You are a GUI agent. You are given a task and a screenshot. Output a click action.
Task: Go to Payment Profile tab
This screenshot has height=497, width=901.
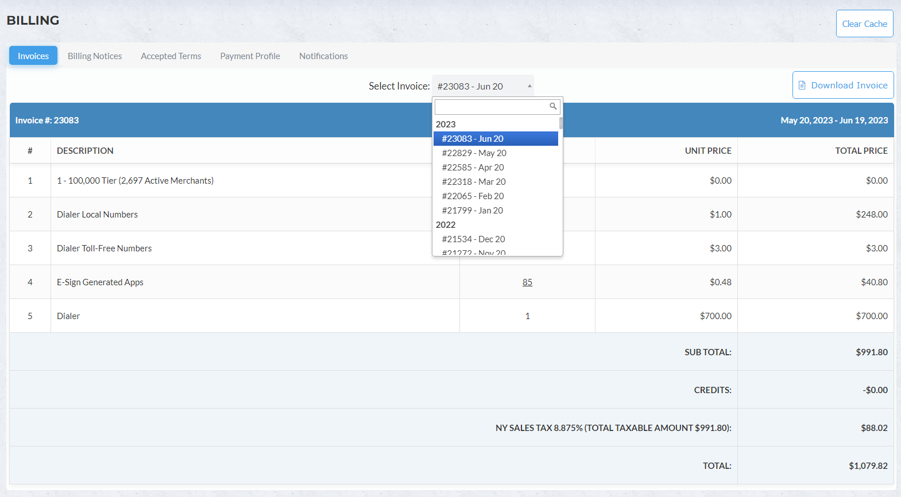tap(250, 56)
